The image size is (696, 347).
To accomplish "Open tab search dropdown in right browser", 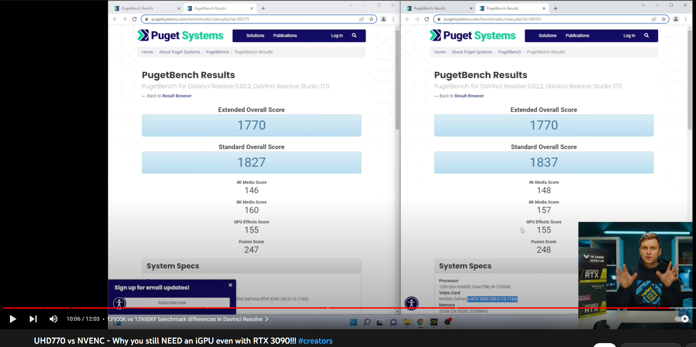I will click(643, 5).
